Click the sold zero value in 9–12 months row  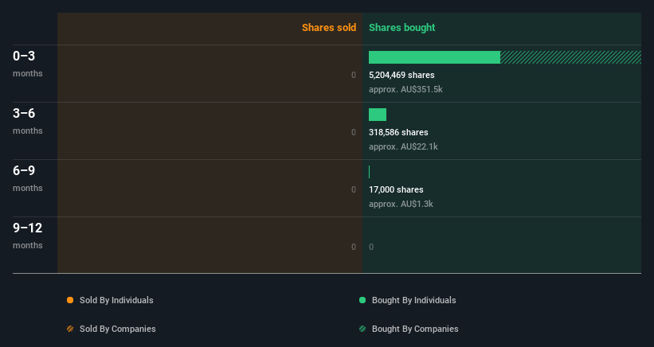tap(354, 247)
